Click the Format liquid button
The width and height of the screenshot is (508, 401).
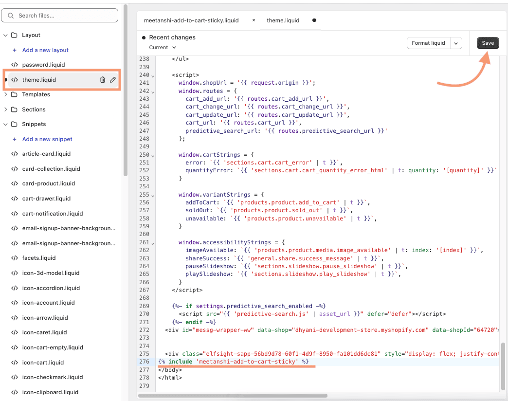pyautogui.click(x=428, y=43)
